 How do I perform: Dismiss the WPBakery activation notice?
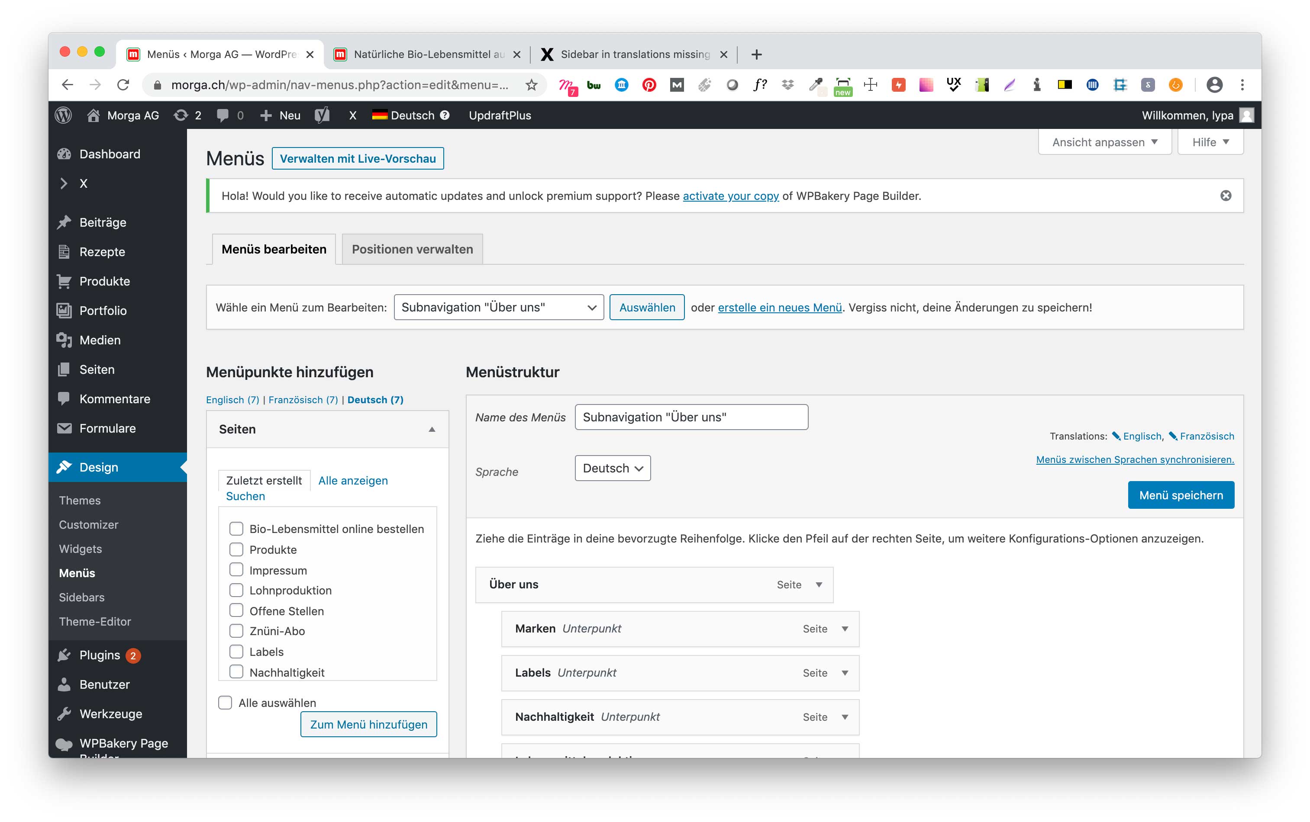coord(1225,196)
